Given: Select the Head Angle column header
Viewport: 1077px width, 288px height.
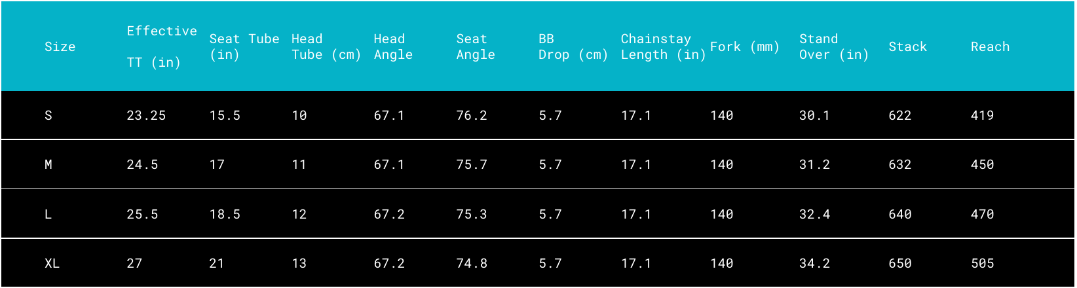Looking at the screenshot, I should (393, 46).
